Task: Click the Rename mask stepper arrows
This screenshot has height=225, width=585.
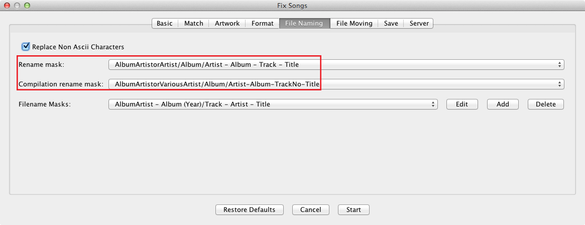Action: 559,65
